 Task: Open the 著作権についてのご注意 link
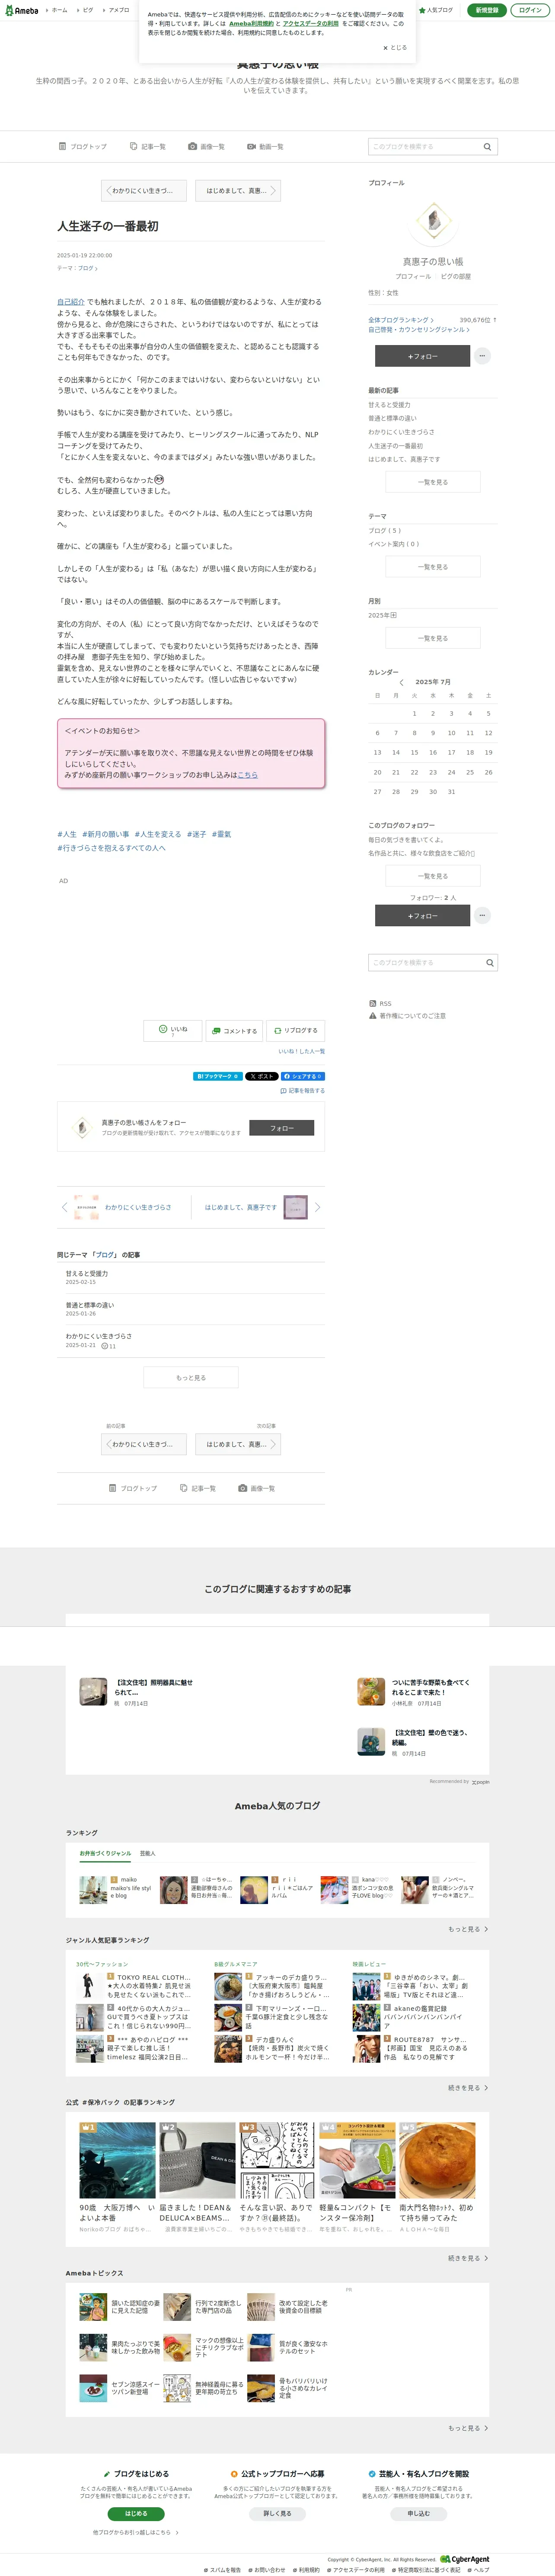point(407,1016)
